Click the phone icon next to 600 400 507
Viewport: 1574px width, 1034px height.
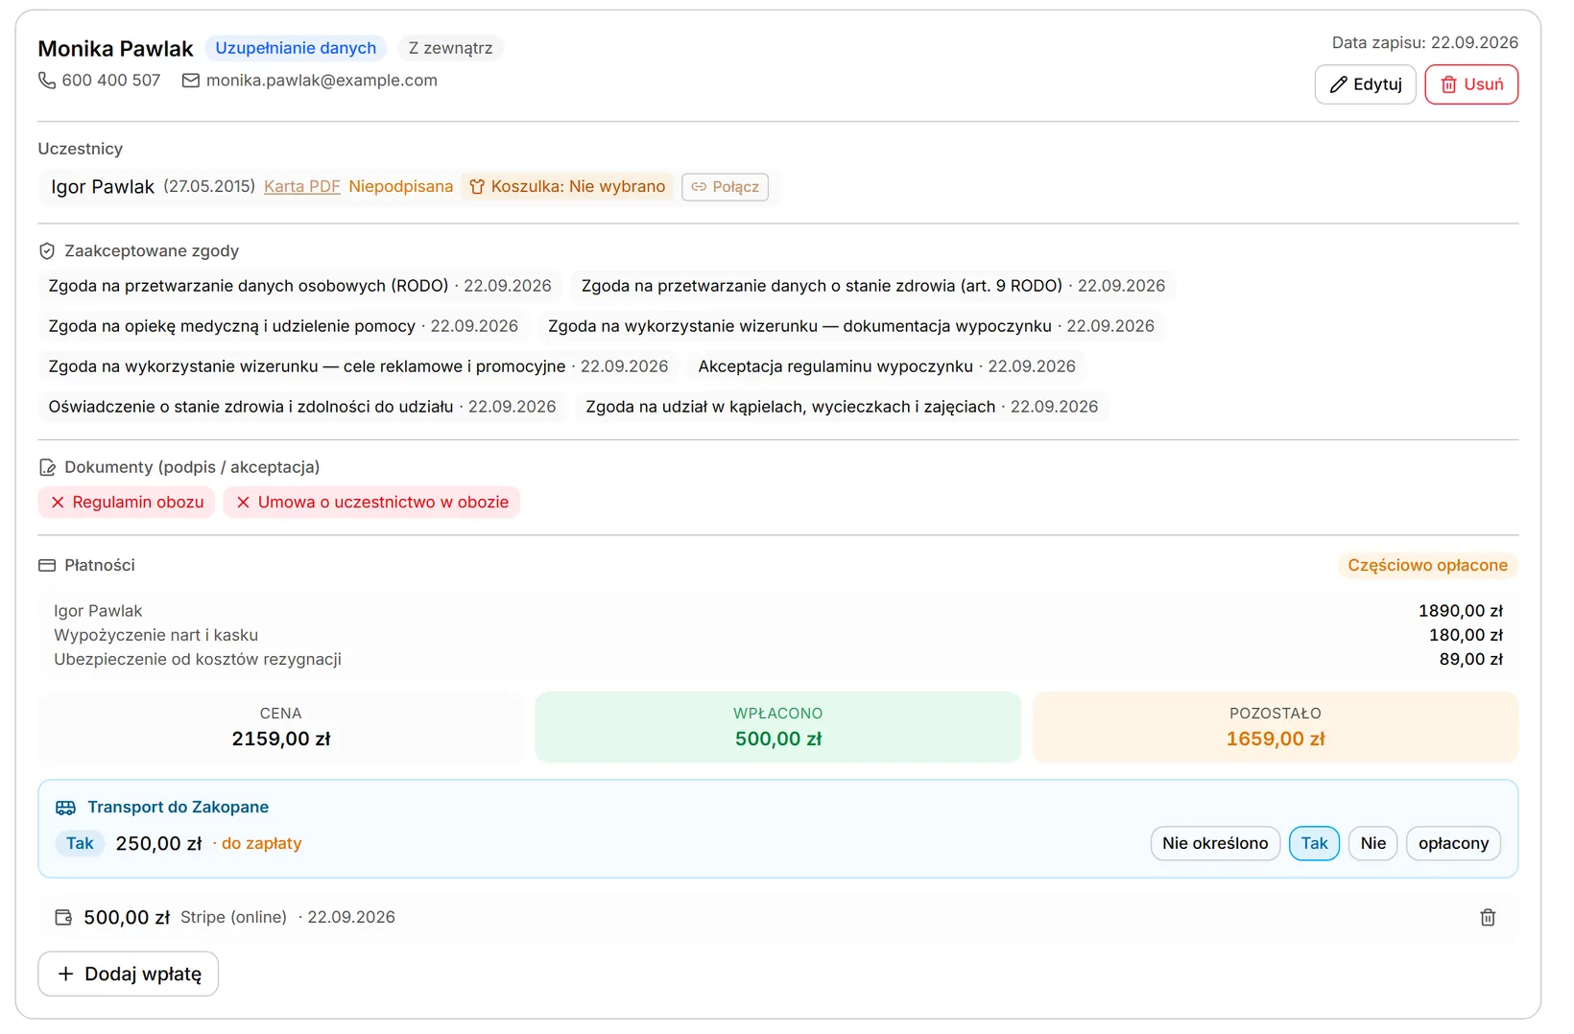[x=47, y=81]
